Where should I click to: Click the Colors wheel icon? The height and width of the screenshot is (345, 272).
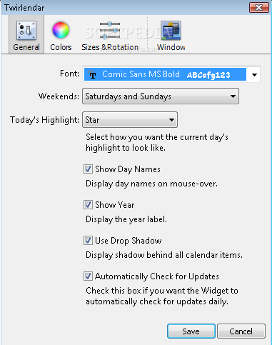point(61,30)
